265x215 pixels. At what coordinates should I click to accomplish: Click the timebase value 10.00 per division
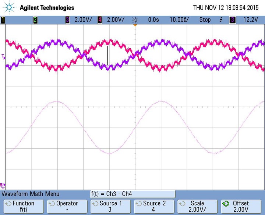click(179, 20)
